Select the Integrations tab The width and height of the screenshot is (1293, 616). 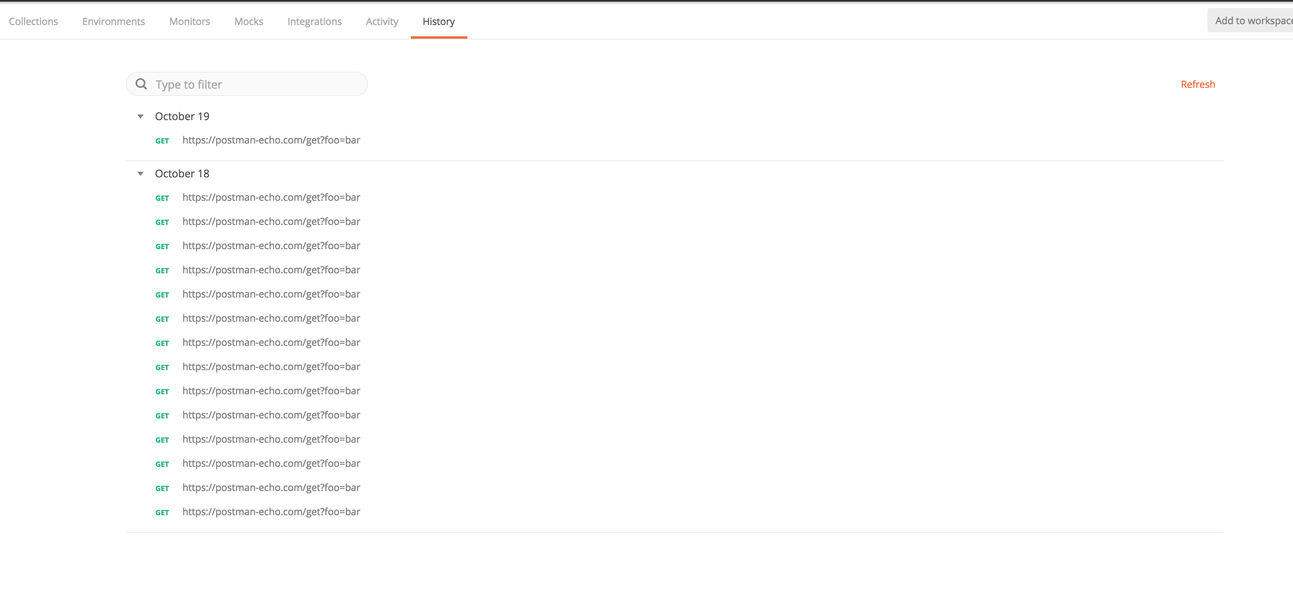pyautogui.click(x=315, y=21)
